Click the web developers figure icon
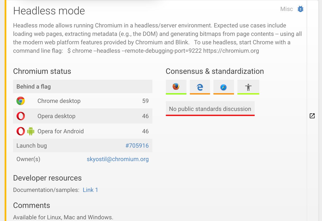 tap(248, 87)
